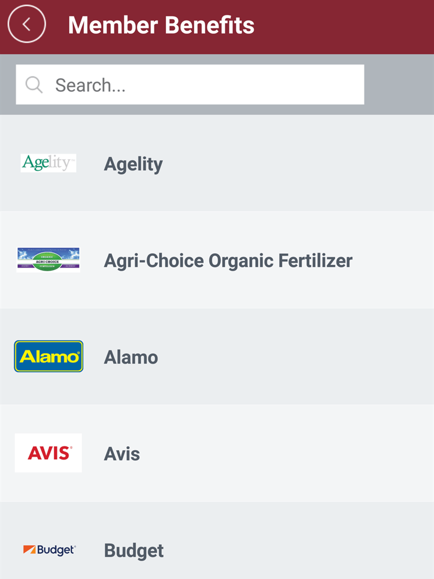Tap empty area of Avis row
Image resolution: width=434 pixels, height=579 pixels.
[x=304, y=454]
